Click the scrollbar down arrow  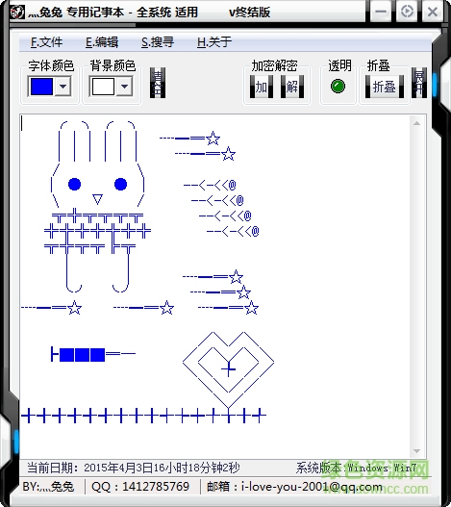tap(416, 451)
